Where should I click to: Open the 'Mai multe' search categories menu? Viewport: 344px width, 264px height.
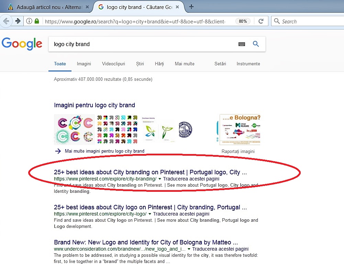(185, 64)
